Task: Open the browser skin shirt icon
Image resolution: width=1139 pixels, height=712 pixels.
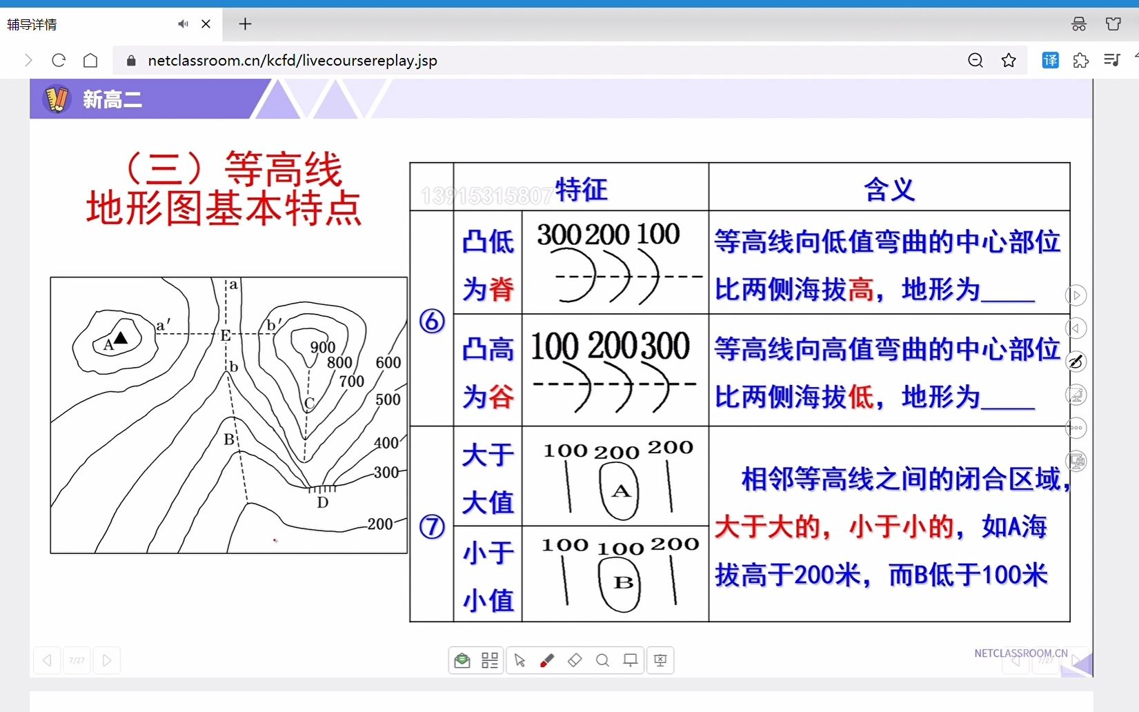Action: [x=1113, y=24]
